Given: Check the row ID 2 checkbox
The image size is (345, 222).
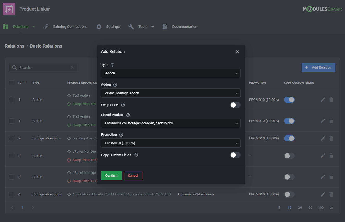Looking at the screenshot, I should coord(12,138).
